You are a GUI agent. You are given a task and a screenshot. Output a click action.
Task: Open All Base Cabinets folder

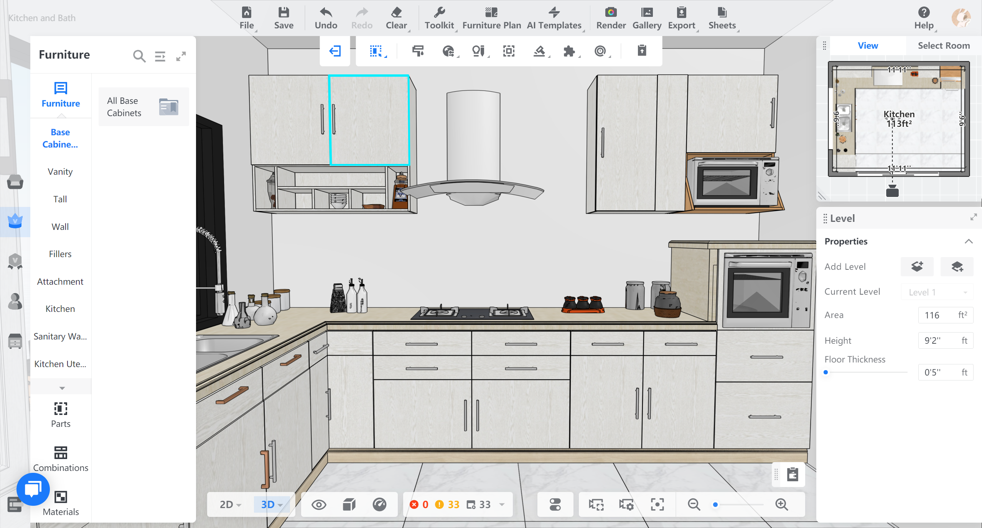pos(143,107)
